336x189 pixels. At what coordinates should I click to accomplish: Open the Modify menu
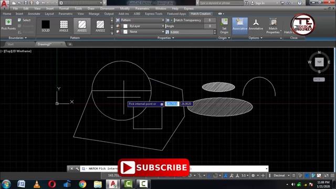(125, 9)
